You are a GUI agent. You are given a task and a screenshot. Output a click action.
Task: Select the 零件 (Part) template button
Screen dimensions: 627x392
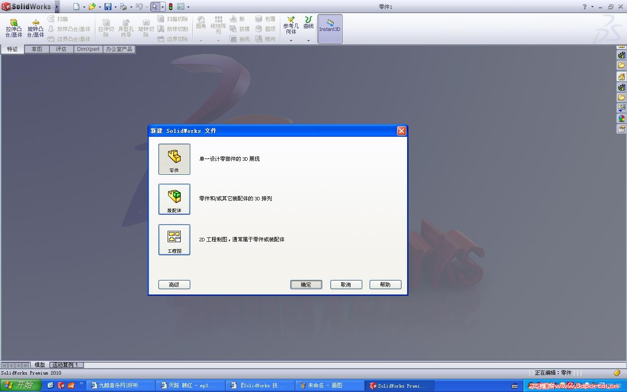pyautogui.click(x=174, y=159)
